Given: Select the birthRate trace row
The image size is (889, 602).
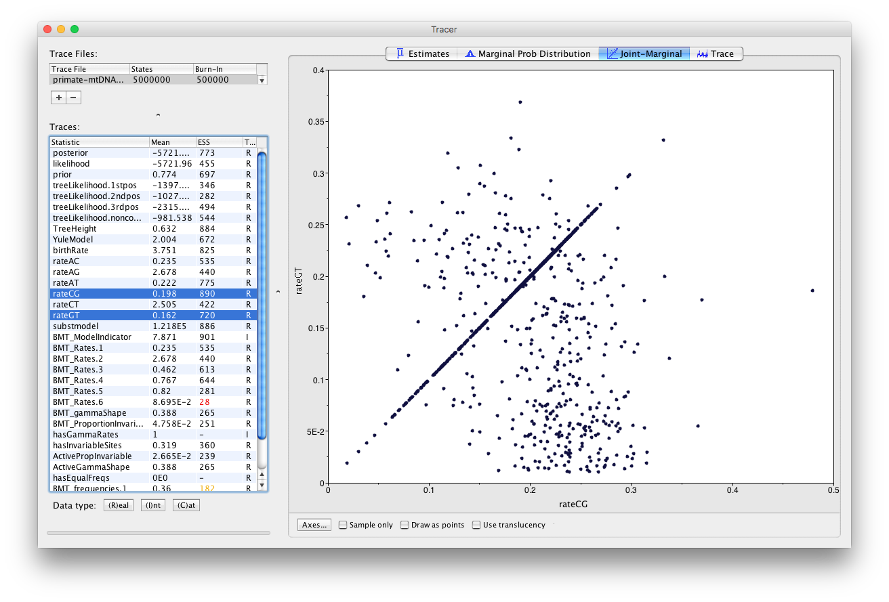Looking at the screenshot, I should 154,251.
